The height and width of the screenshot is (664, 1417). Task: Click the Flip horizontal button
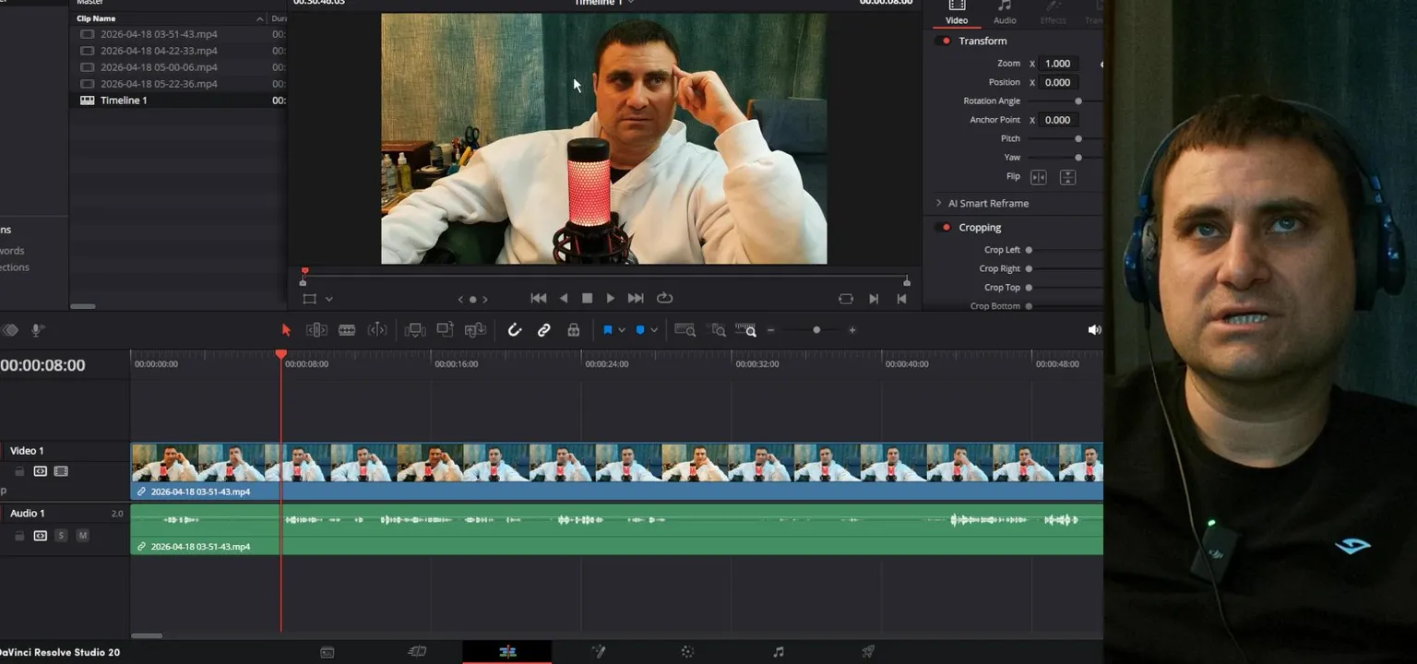1039,177
